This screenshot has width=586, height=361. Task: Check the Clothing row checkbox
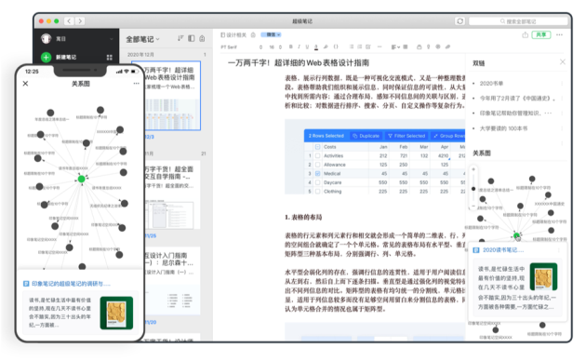pyautogui.click(x=318, y=192)
